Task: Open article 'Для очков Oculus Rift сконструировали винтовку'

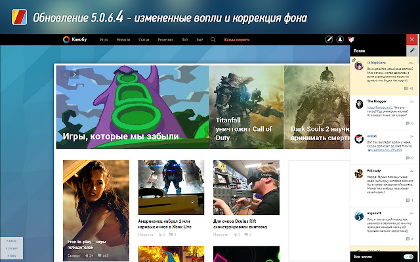Action: (x=240, y=224)
